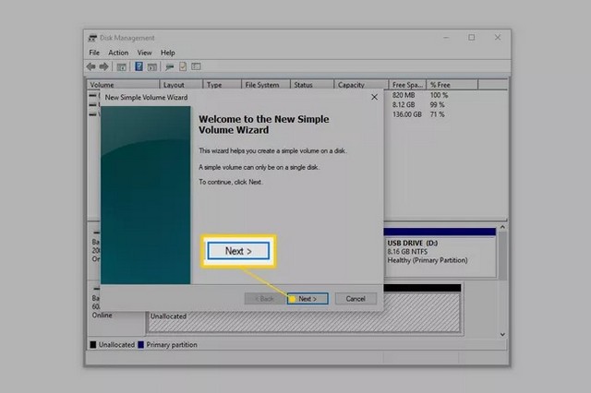
Task: Toggle the Show/Hide Console Tree toolbar icon
Action: pos(122,67)
